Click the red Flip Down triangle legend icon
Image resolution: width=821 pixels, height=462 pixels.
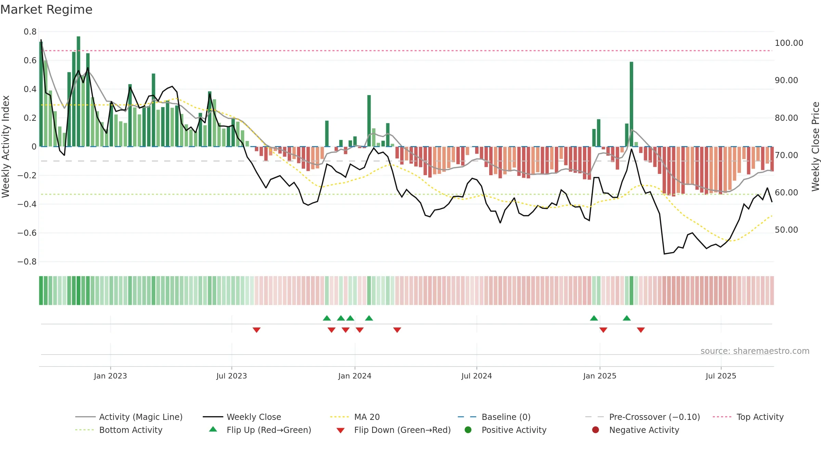pos(340,431)
